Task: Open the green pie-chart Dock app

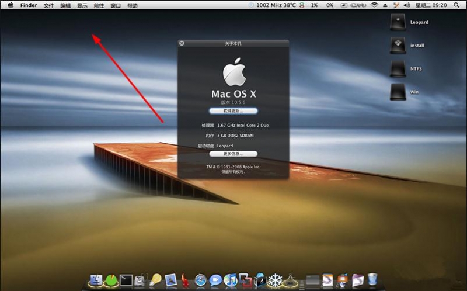Action: tap(111, 280)
